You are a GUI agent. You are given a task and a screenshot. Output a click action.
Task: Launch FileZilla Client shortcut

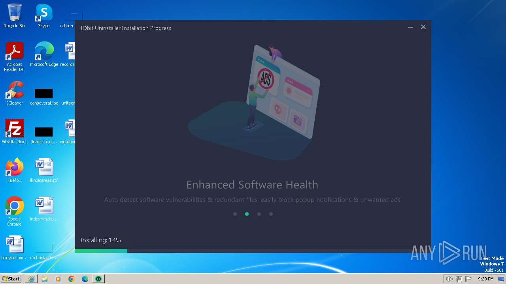[14, 131]
